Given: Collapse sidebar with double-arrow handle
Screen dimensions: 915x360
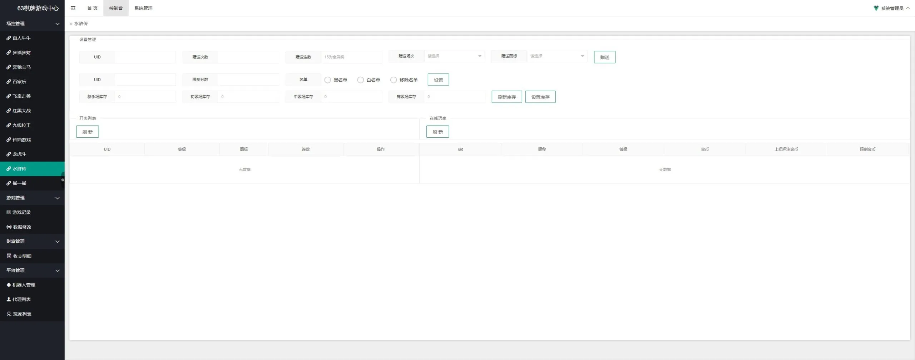Looking at the screenshot, I should 63,180.
